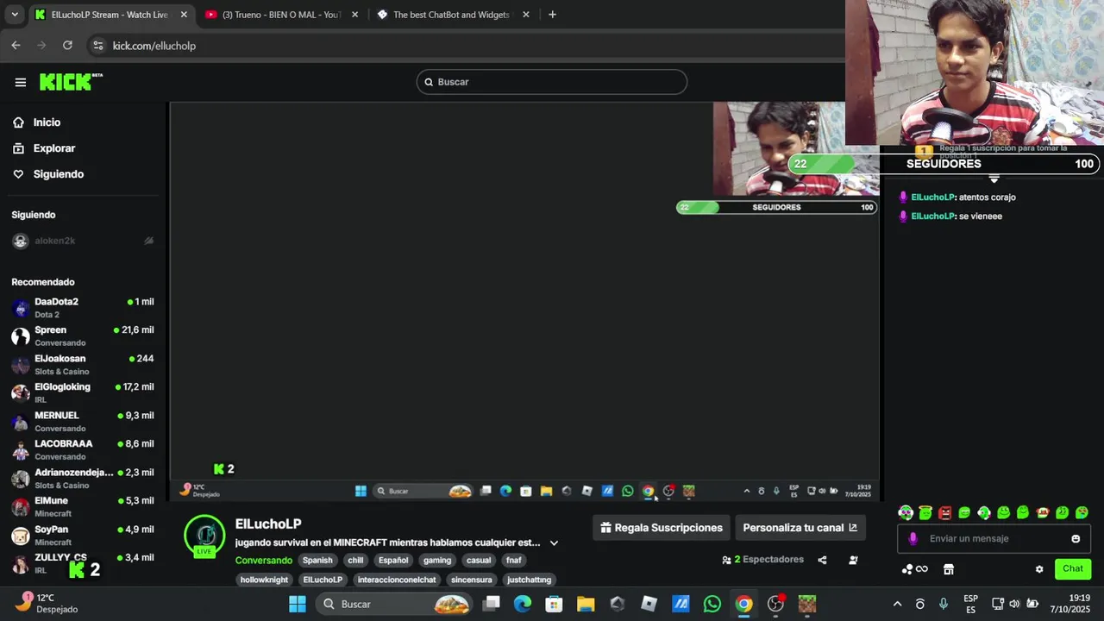Open the emoji picker in chat input
1104x621 pixels.
(1076, 539)
